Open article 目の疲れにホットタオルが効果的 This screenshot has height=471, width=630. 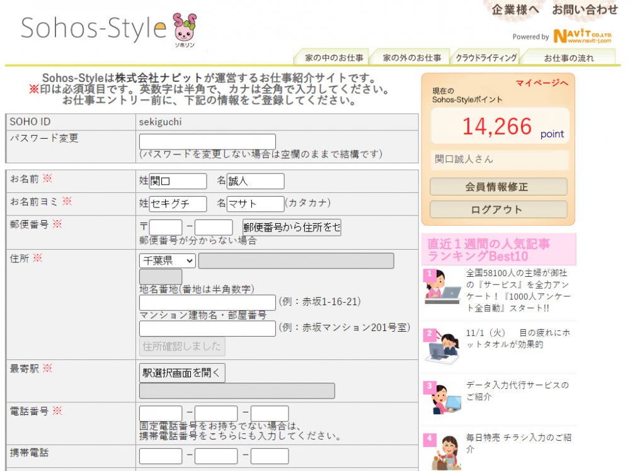518,338
